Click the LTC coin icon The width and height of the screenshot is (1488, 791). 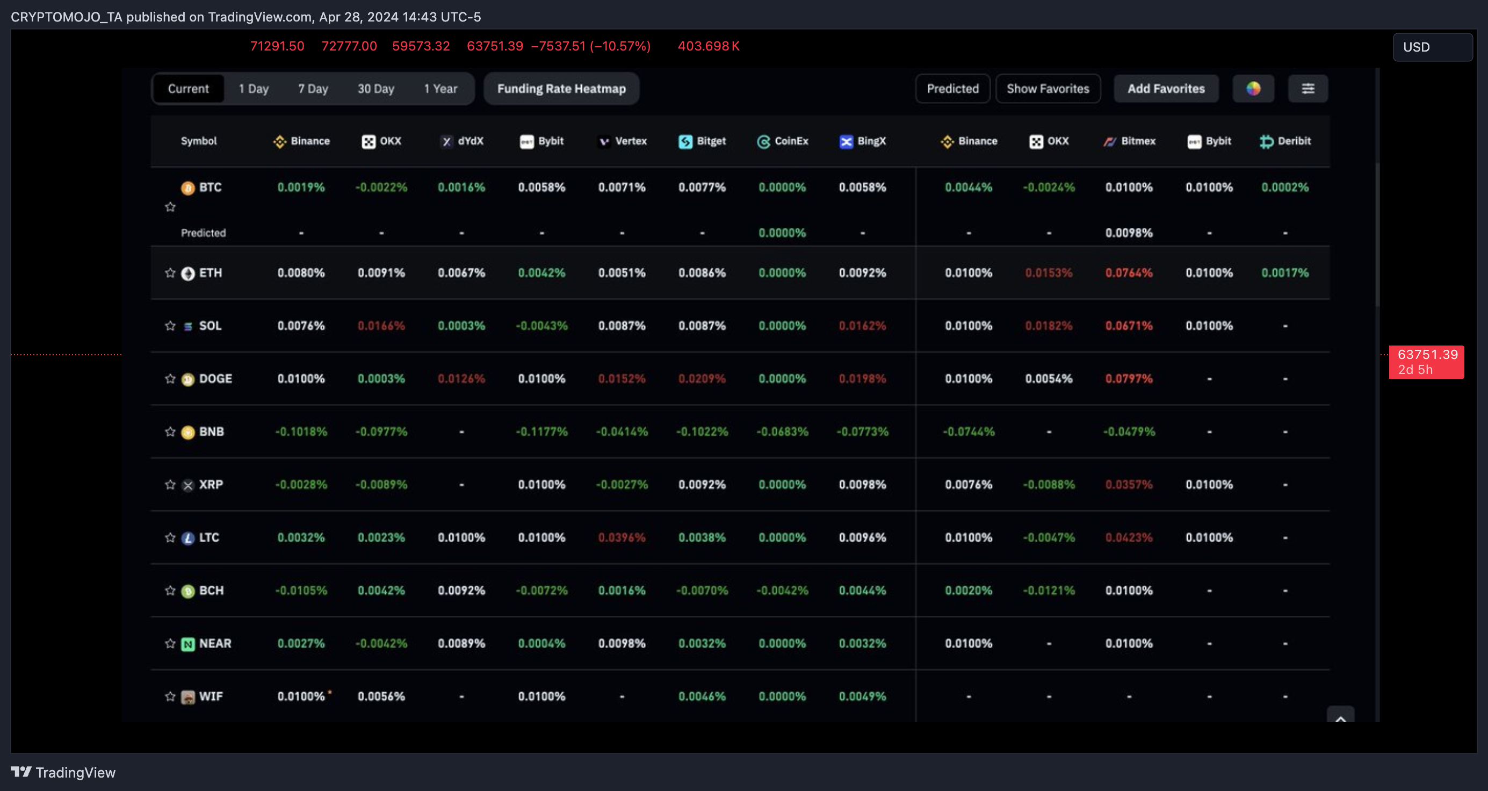pos(187,538)
